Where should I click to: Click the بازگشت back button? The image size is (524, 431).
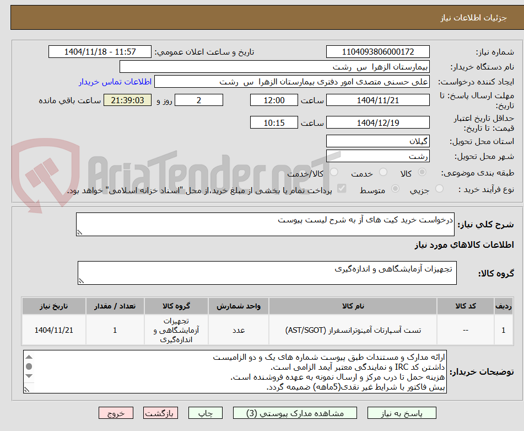tap(160, 413)
